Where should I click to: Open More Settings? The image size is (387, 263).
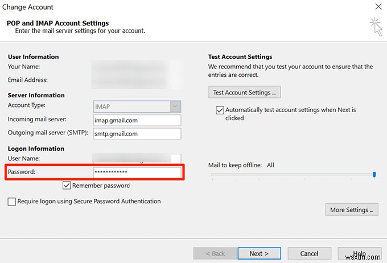352,210
